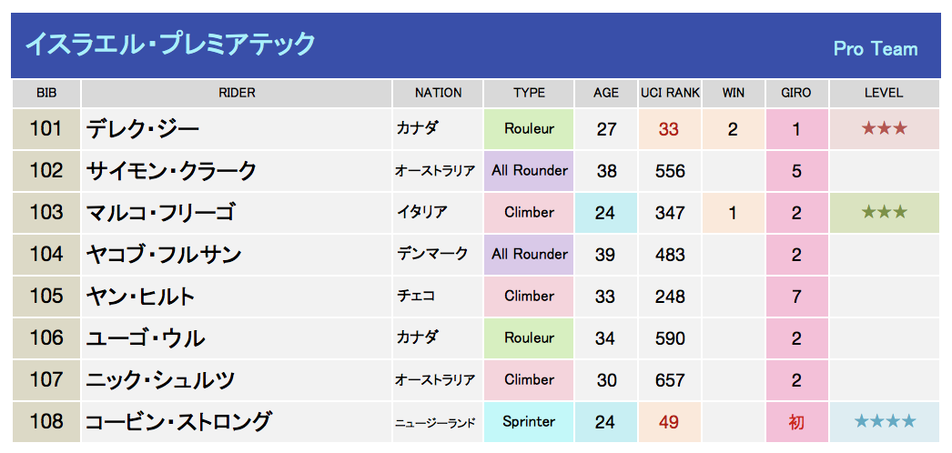The height and width of the screenshot is (453, 952).
Task: Select the RIDER column header
Action: (x=237, y=94)
